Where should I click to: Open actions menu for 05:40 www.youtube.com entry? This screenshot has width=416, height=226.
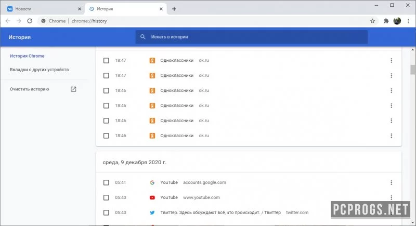pyautogui.click(x=392, y=197)
